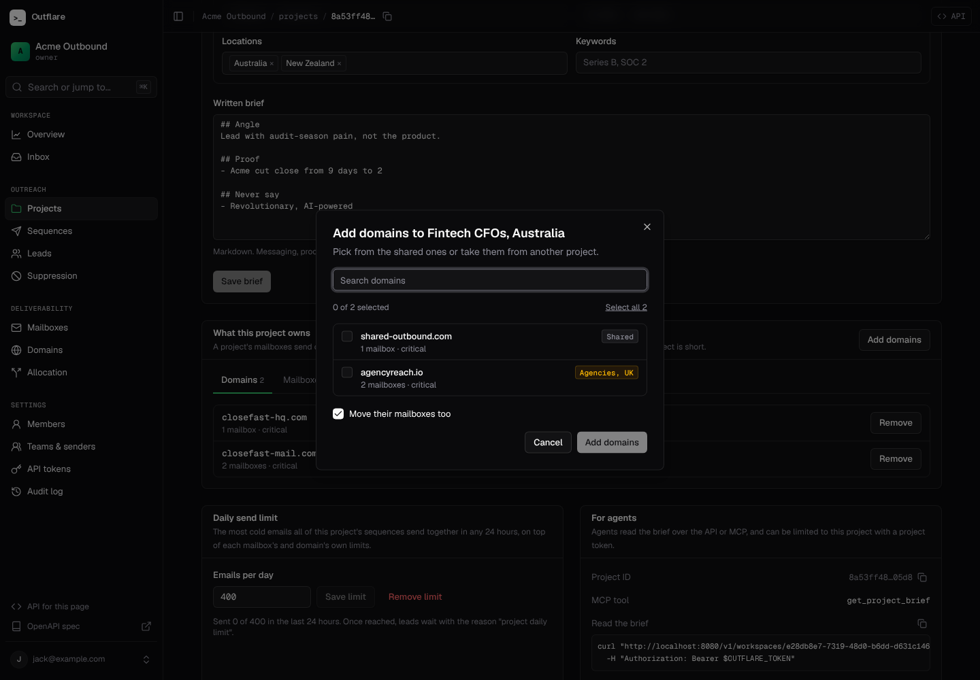Check the agencyreach.io domain checkbox

(347, 373)
